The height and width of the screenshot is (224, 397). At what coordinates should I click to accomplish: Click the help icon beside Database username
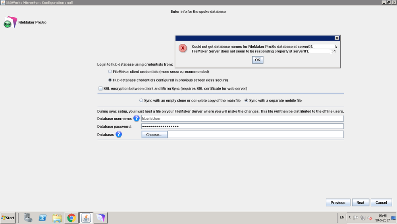click(137, 118)
